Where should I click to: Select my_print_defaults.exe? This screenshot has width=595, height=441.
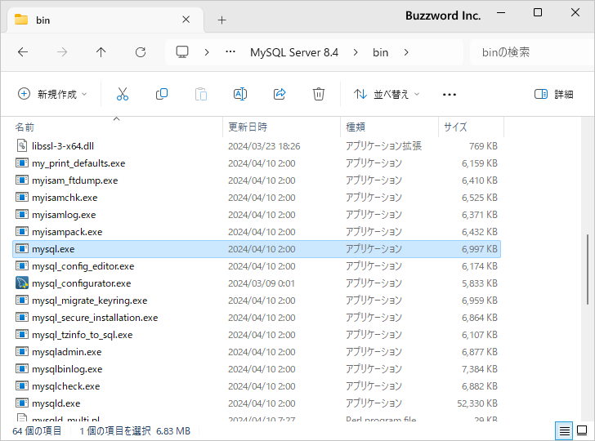coord(257,163)
